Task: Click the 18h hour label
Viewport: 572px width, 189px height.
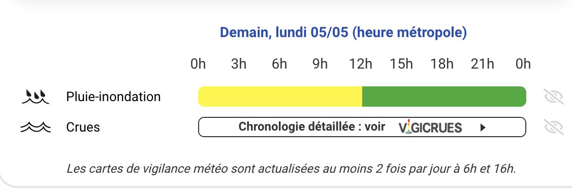Action: 442,64
